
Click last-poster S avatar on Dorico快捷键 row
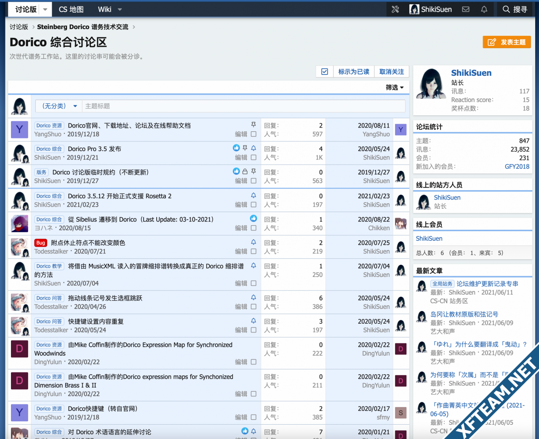(x=401, y=413)
